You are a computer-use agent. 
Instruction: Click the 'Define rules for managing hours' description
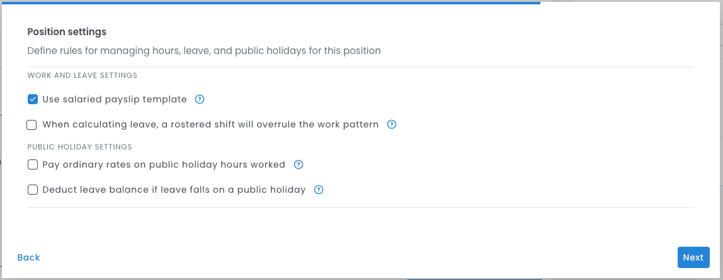204,50
